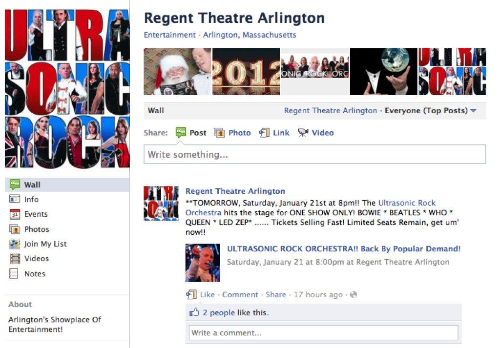Click the Events calendar icon

[15, 214]
